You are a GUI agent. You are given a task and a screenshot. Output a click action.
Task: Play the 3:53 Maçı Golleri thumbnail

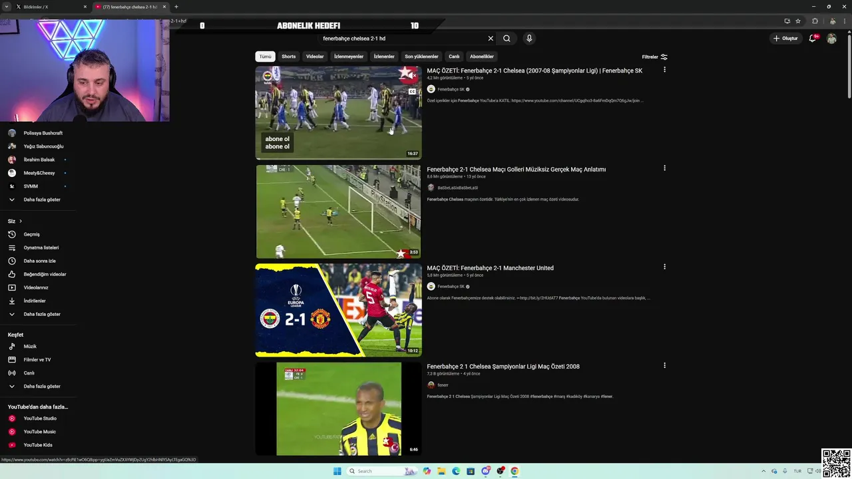pyautogui.click(x=338, y=212)
